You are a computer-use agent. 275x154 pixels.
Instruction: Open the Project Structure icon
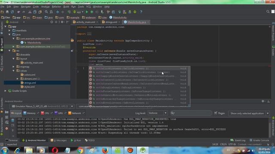click(113, 12)
